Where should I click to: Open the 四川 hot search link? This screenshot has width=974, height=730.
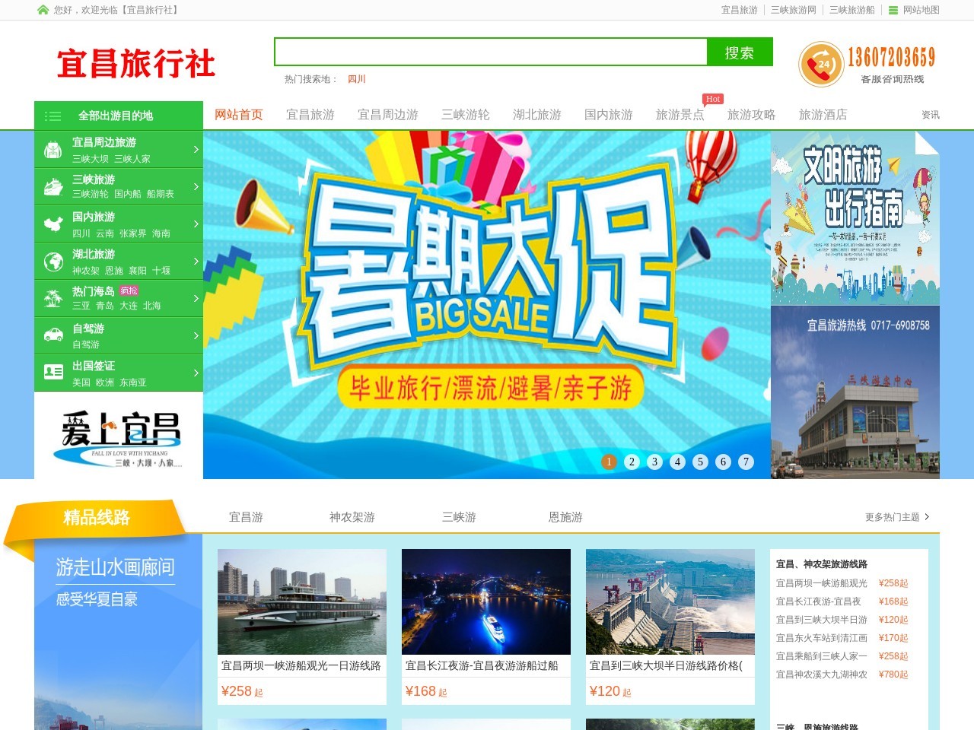358,79
